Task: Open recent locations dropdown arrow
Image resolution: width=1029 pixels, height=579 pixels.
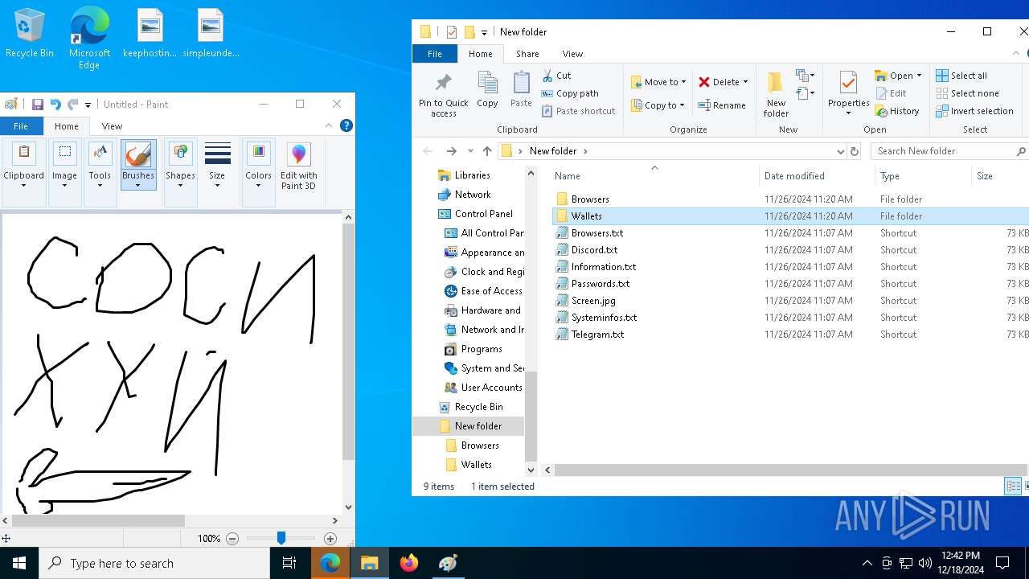Action: click(470, 151)
